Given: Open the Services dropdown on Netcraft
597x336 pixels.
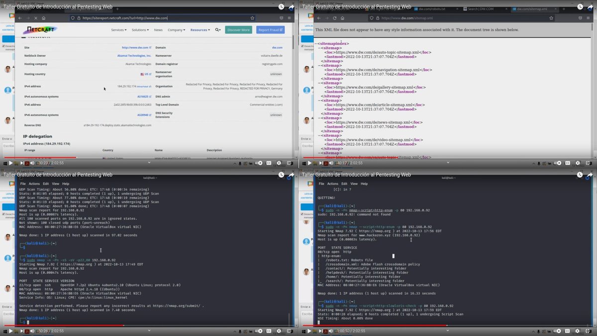Looking at the screenshot, I should coord(118,30).
